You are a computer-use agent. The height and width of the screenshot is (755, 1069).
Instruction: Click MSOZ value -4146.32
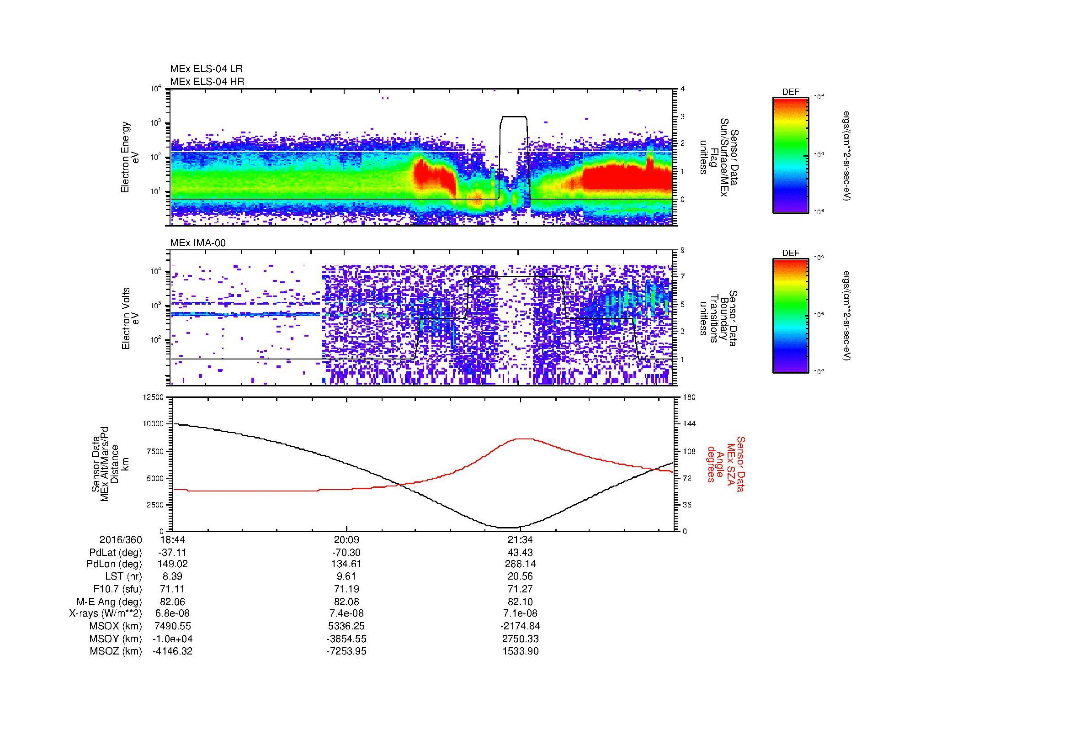tap(173, 651)
